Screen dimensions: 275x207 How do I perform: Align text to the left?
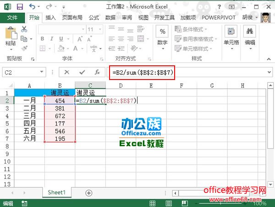(x=111, y=39)
